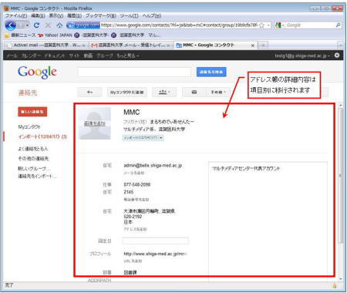Viewport: 347px width, 293px height.
Task: Open the URL history dropdown arrow
Action: [268, 25]
